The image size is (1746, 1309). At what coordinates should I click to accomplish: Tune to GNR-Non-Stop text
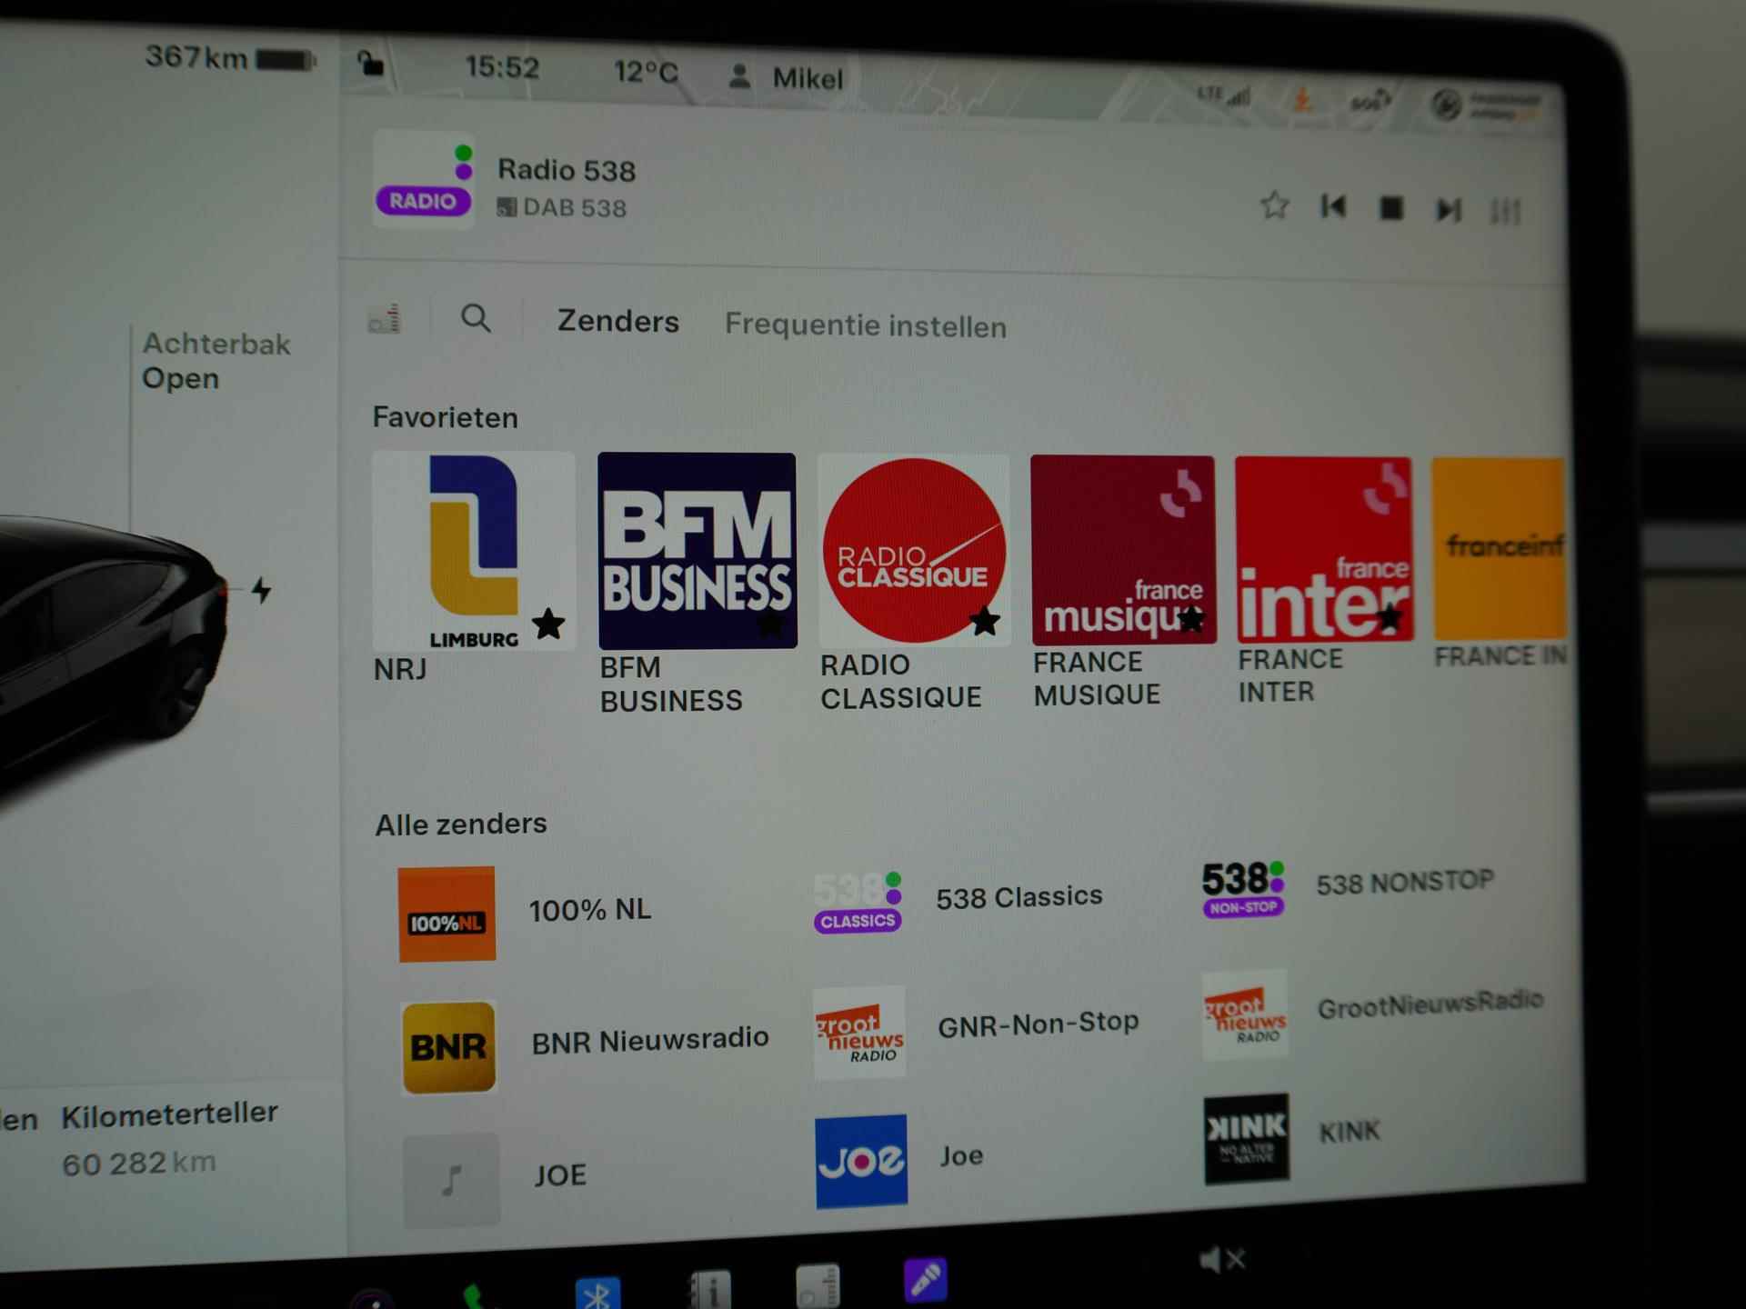[1039, 1024]
